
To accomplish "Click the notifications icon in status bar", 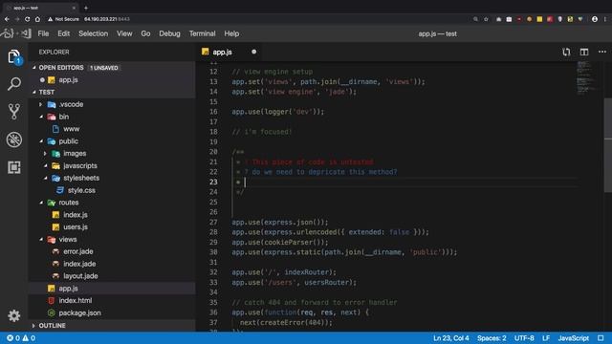I will (x=601, y=338).
